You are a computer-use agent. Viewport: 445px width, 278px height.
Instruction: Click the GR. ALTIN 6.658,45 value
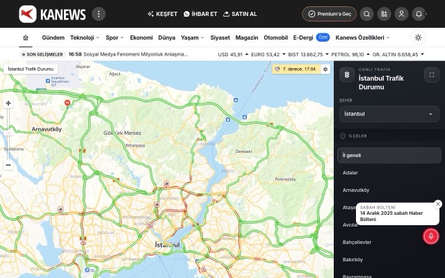tap(398, 54)
